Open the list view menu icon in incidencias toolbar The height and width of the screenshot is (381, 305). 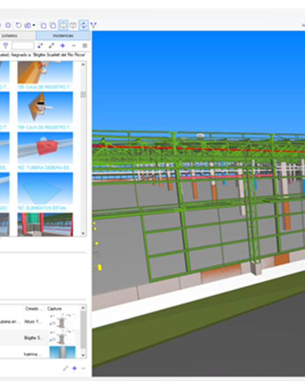tap(85, 46)
